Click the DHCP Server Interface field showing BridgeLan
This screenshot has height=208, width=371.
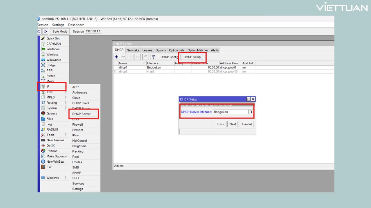pyautogui.click(x=231, y=112)
